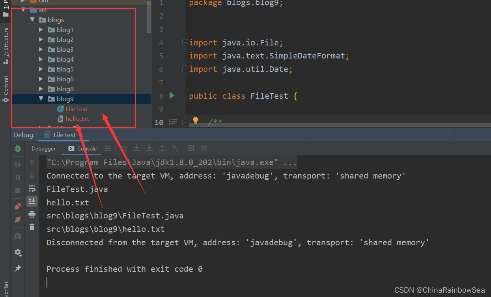Viewport: 491px width, 297px height.
Task: Click 'import java.util.Date;' code line
Action: point(241,69)
